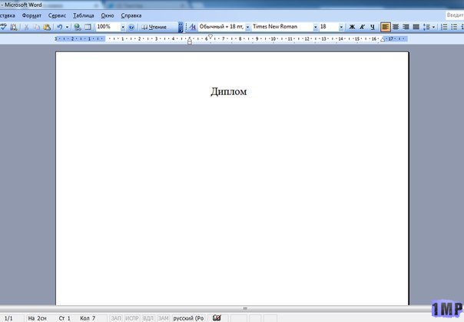Toggle underline formatting (Ч)
464x322 pixels.
[x=373, y=27]
